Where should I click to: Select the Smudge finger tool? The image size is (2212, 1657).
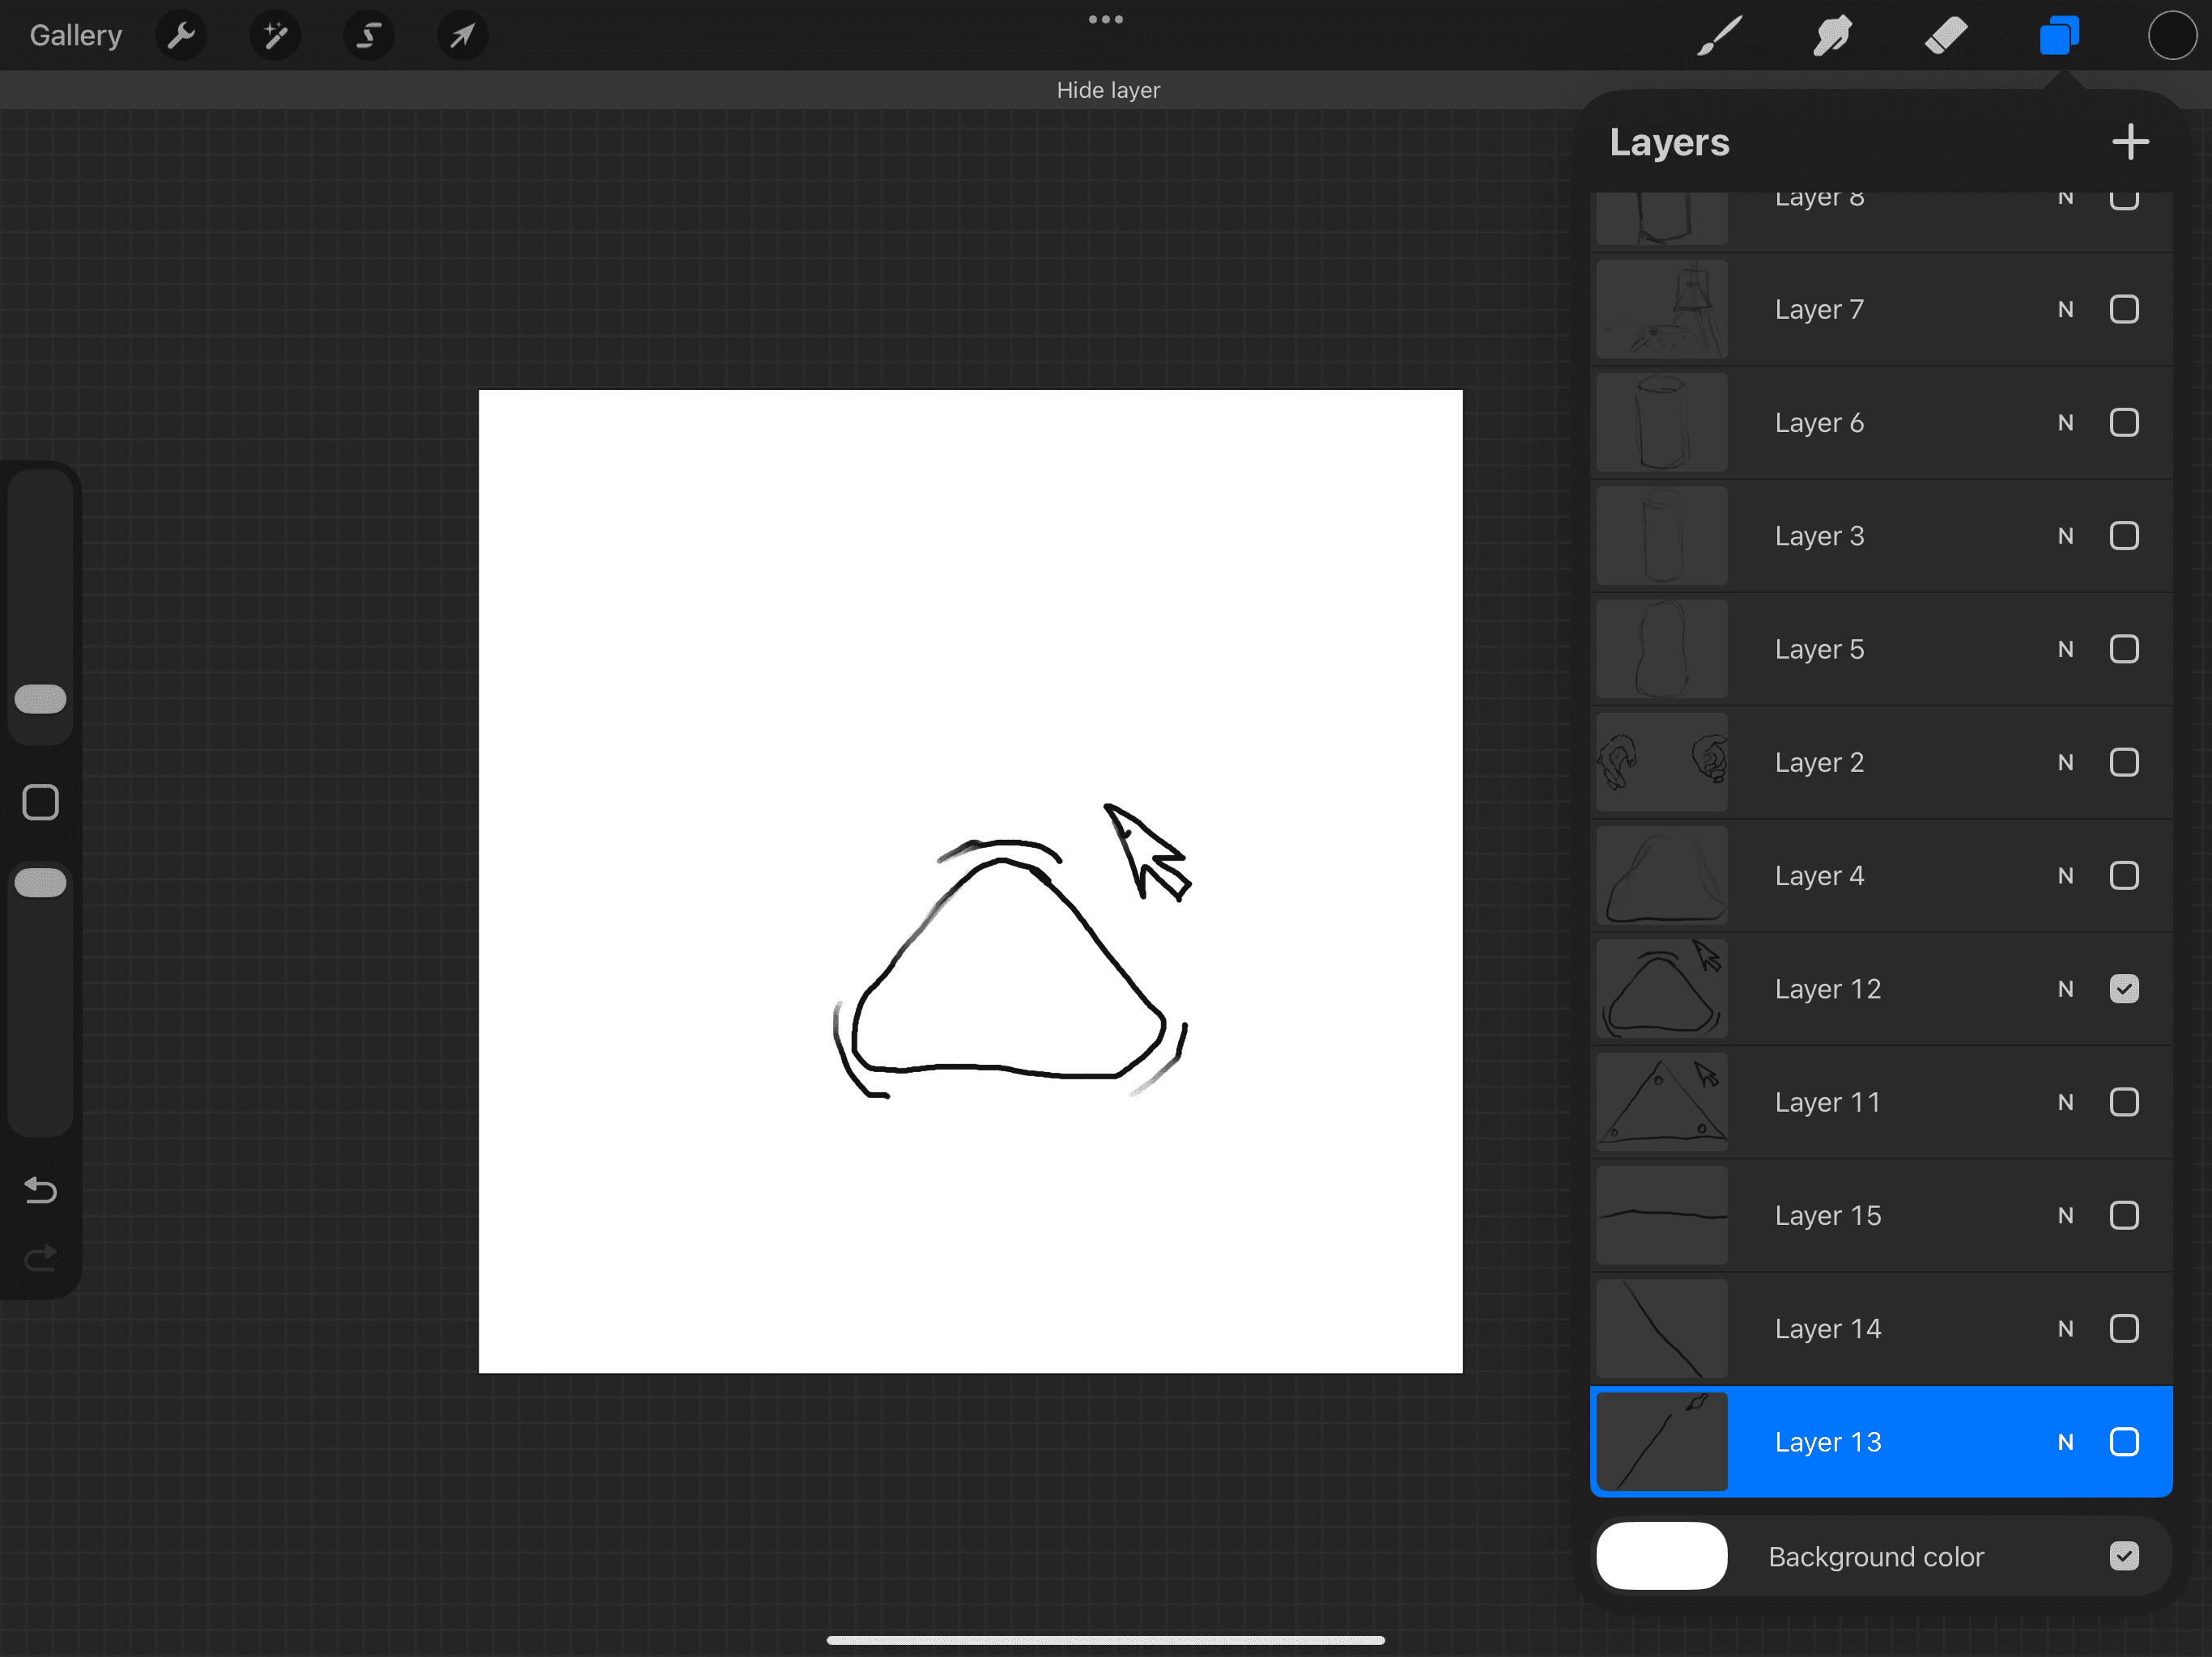[x=1832, y=36]
